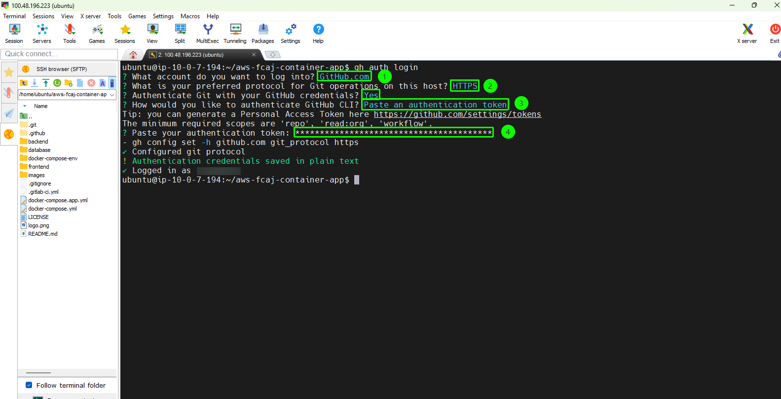Open the Packages toolbar icon
Screen dimensions: 781x399
[x=263, y=34]
